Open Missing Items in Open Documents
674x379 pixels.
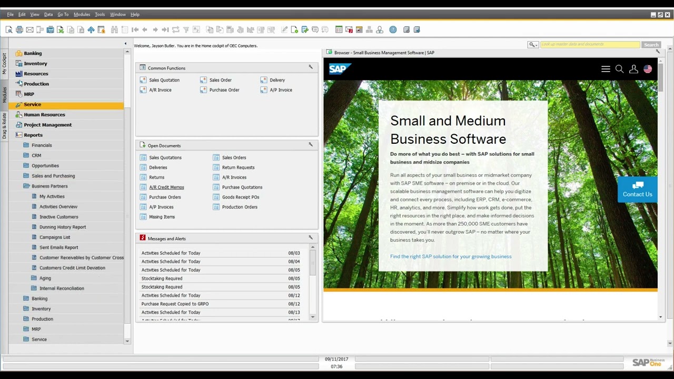point(162,217)
